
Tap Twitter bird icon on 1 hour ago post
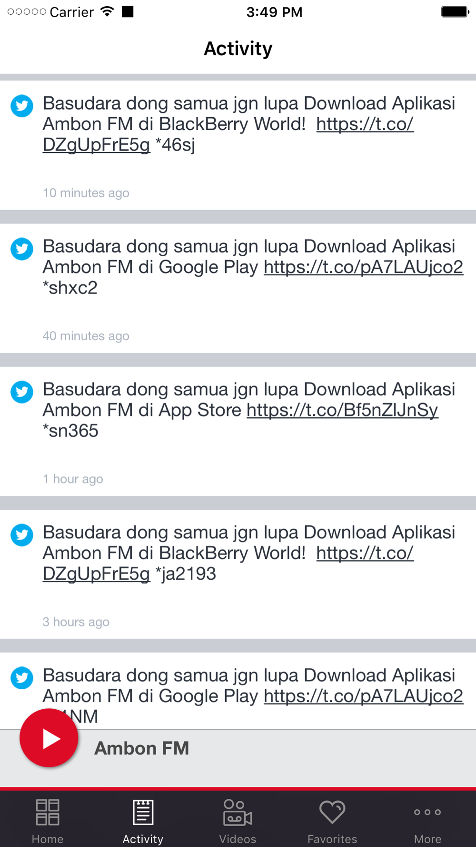coord(22,392)
